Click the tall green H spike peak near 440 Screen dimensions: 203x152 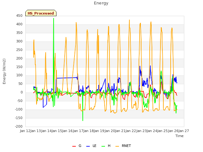[x=54, y=18]
